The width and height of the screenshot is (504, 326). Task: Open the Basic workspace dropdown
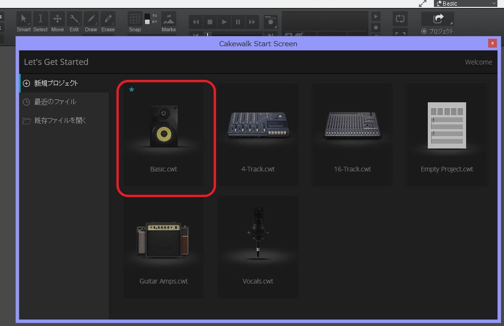click(466, 4)
